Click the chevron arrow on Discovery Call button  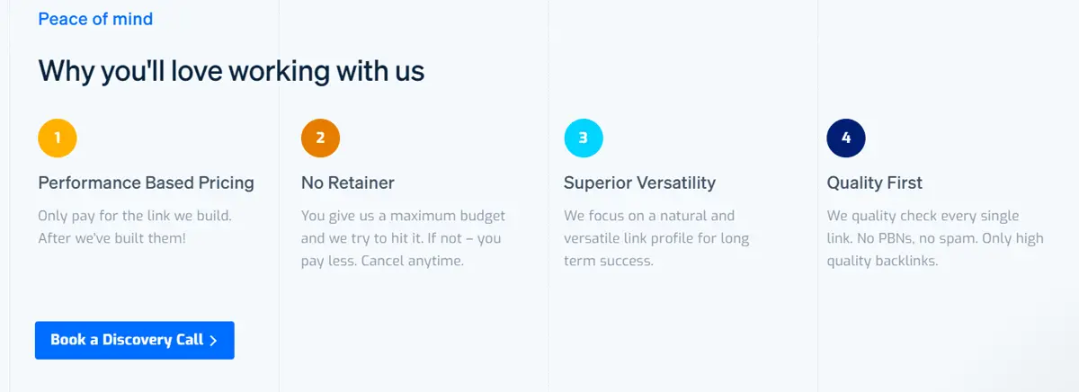pos(213,341)
